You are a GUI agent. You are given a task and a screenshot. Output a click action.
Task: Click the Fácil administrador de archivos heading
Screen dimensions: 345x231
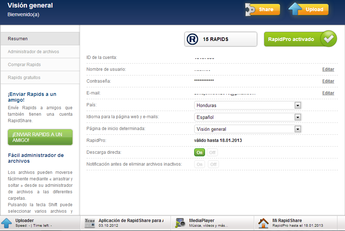coord(36,158)
